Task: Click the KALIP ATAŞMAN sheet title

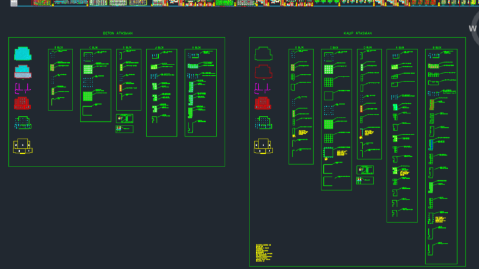Action: click(358, 33)
